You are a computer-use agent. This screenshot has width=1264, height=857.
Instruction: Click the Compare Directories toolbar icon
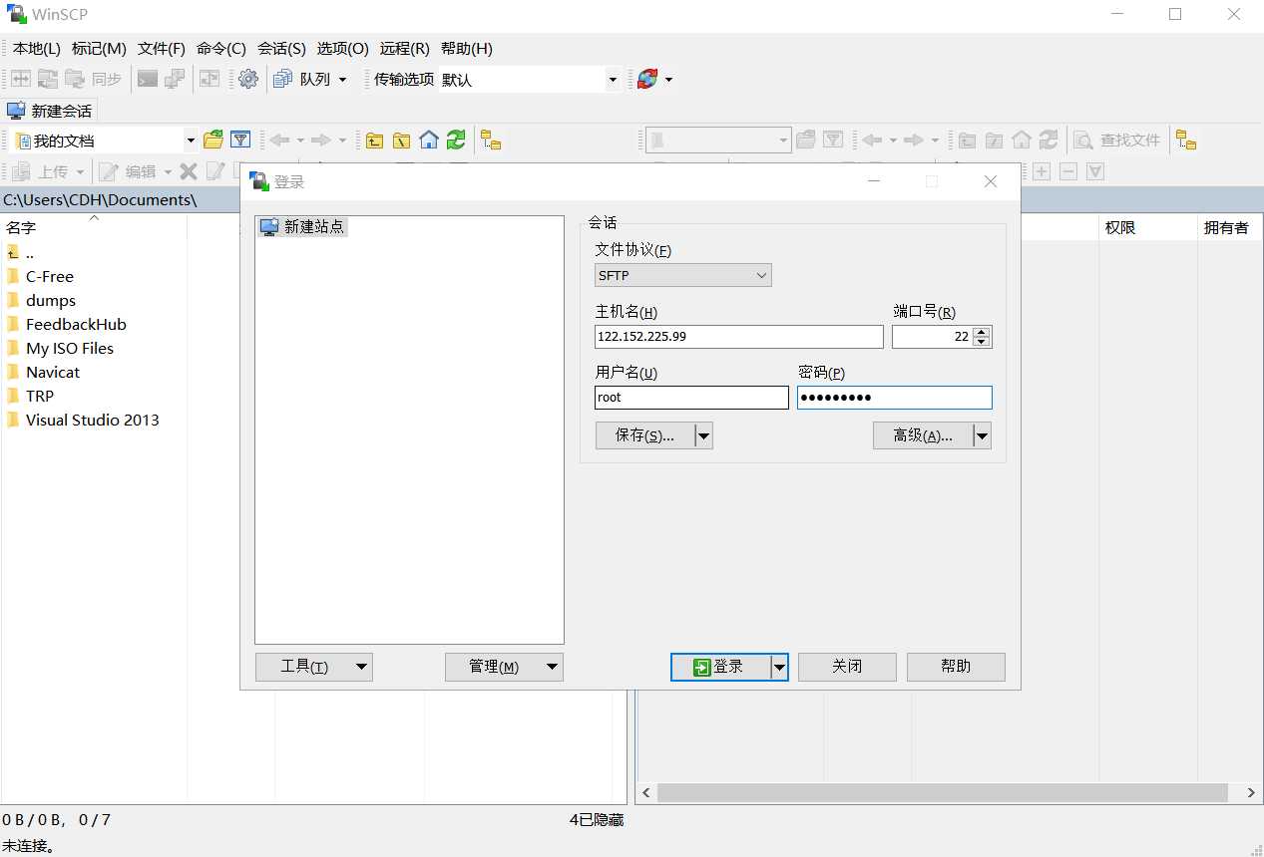(21, 79)
